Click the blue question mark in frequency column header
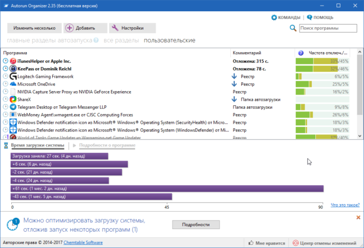Image resolution: width=364 pixels, height=248 pixels. click(301, 53)
